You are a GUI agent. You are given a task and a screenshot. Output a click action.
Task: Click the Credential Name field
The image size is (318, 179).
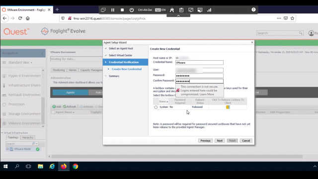click(x=199, y=63)
